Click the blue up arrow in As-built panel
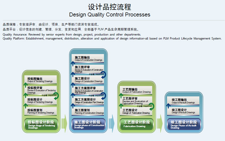Image resolution: width=225 pixels, height=141 pixels. [x=168, y=105]
